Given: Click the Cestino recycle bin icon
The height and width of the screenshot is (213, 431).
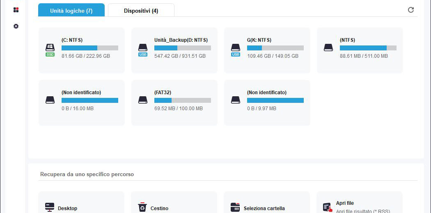Looking at the screenshot, I should pyautogui.click(x=142, y=207).
